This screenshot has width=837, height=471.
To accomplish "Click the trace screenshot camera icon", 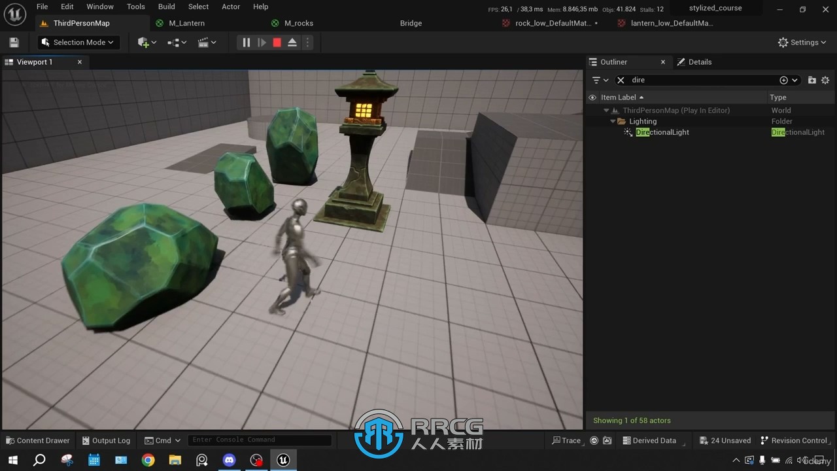I will click(x=607, y=440).
